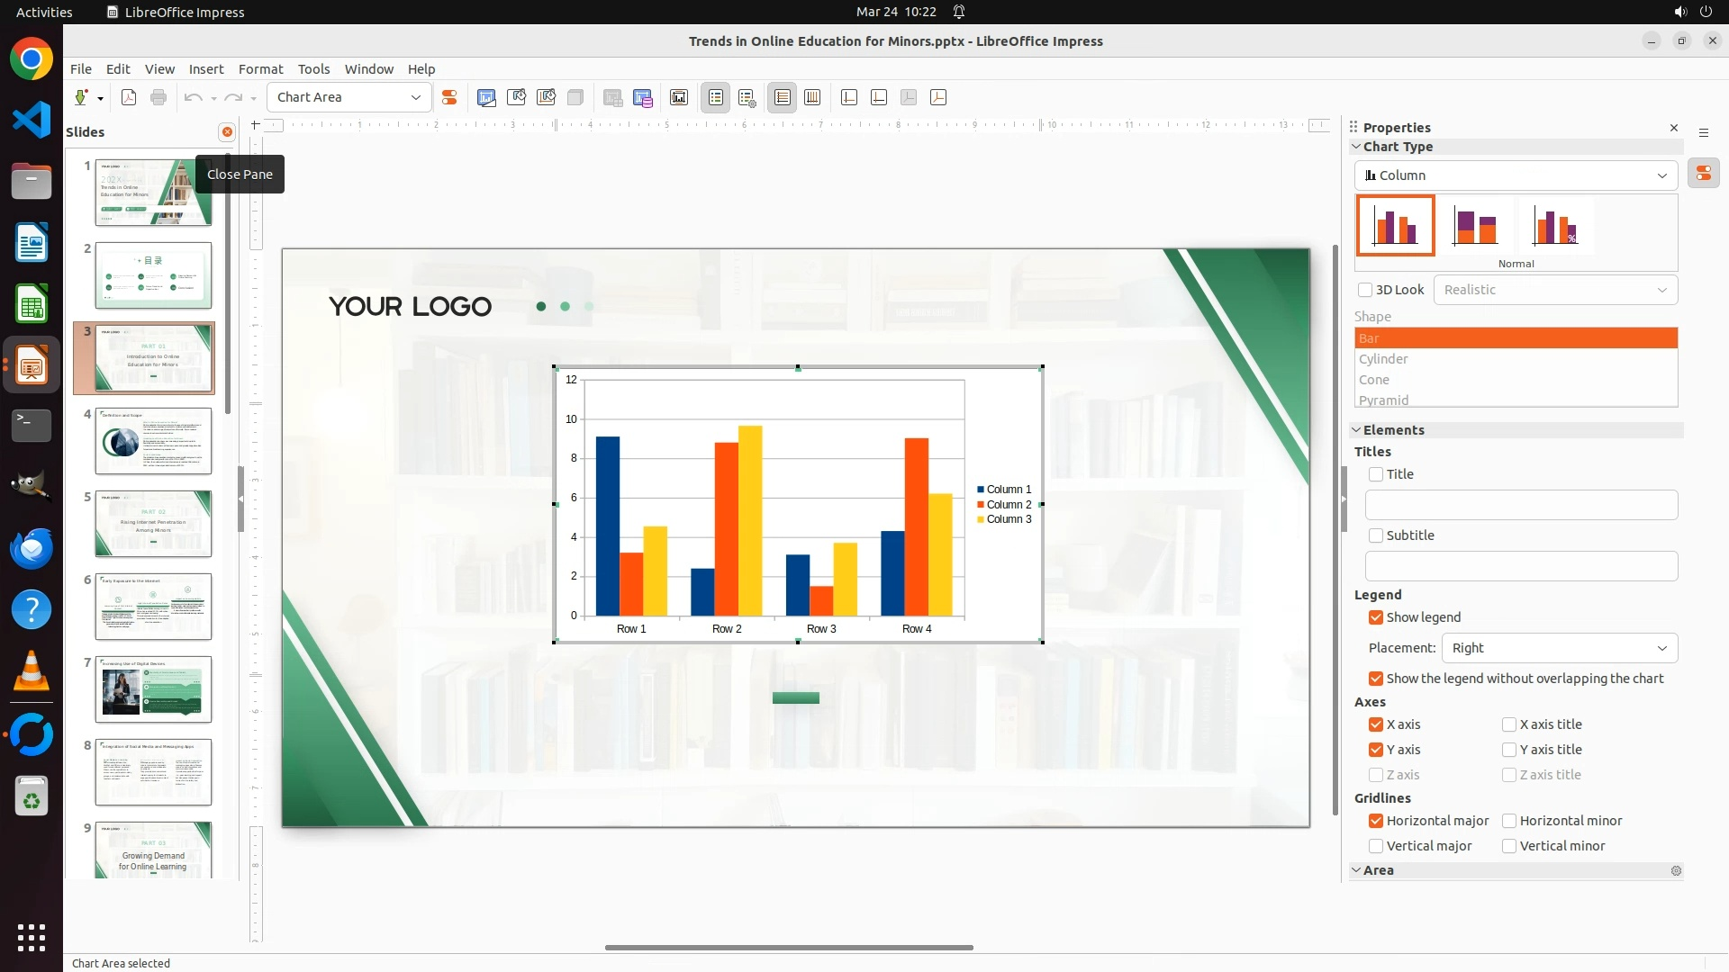Open the legend Placement dropdown
This screenshot has height=972, width=1729.
[1559, 648]
